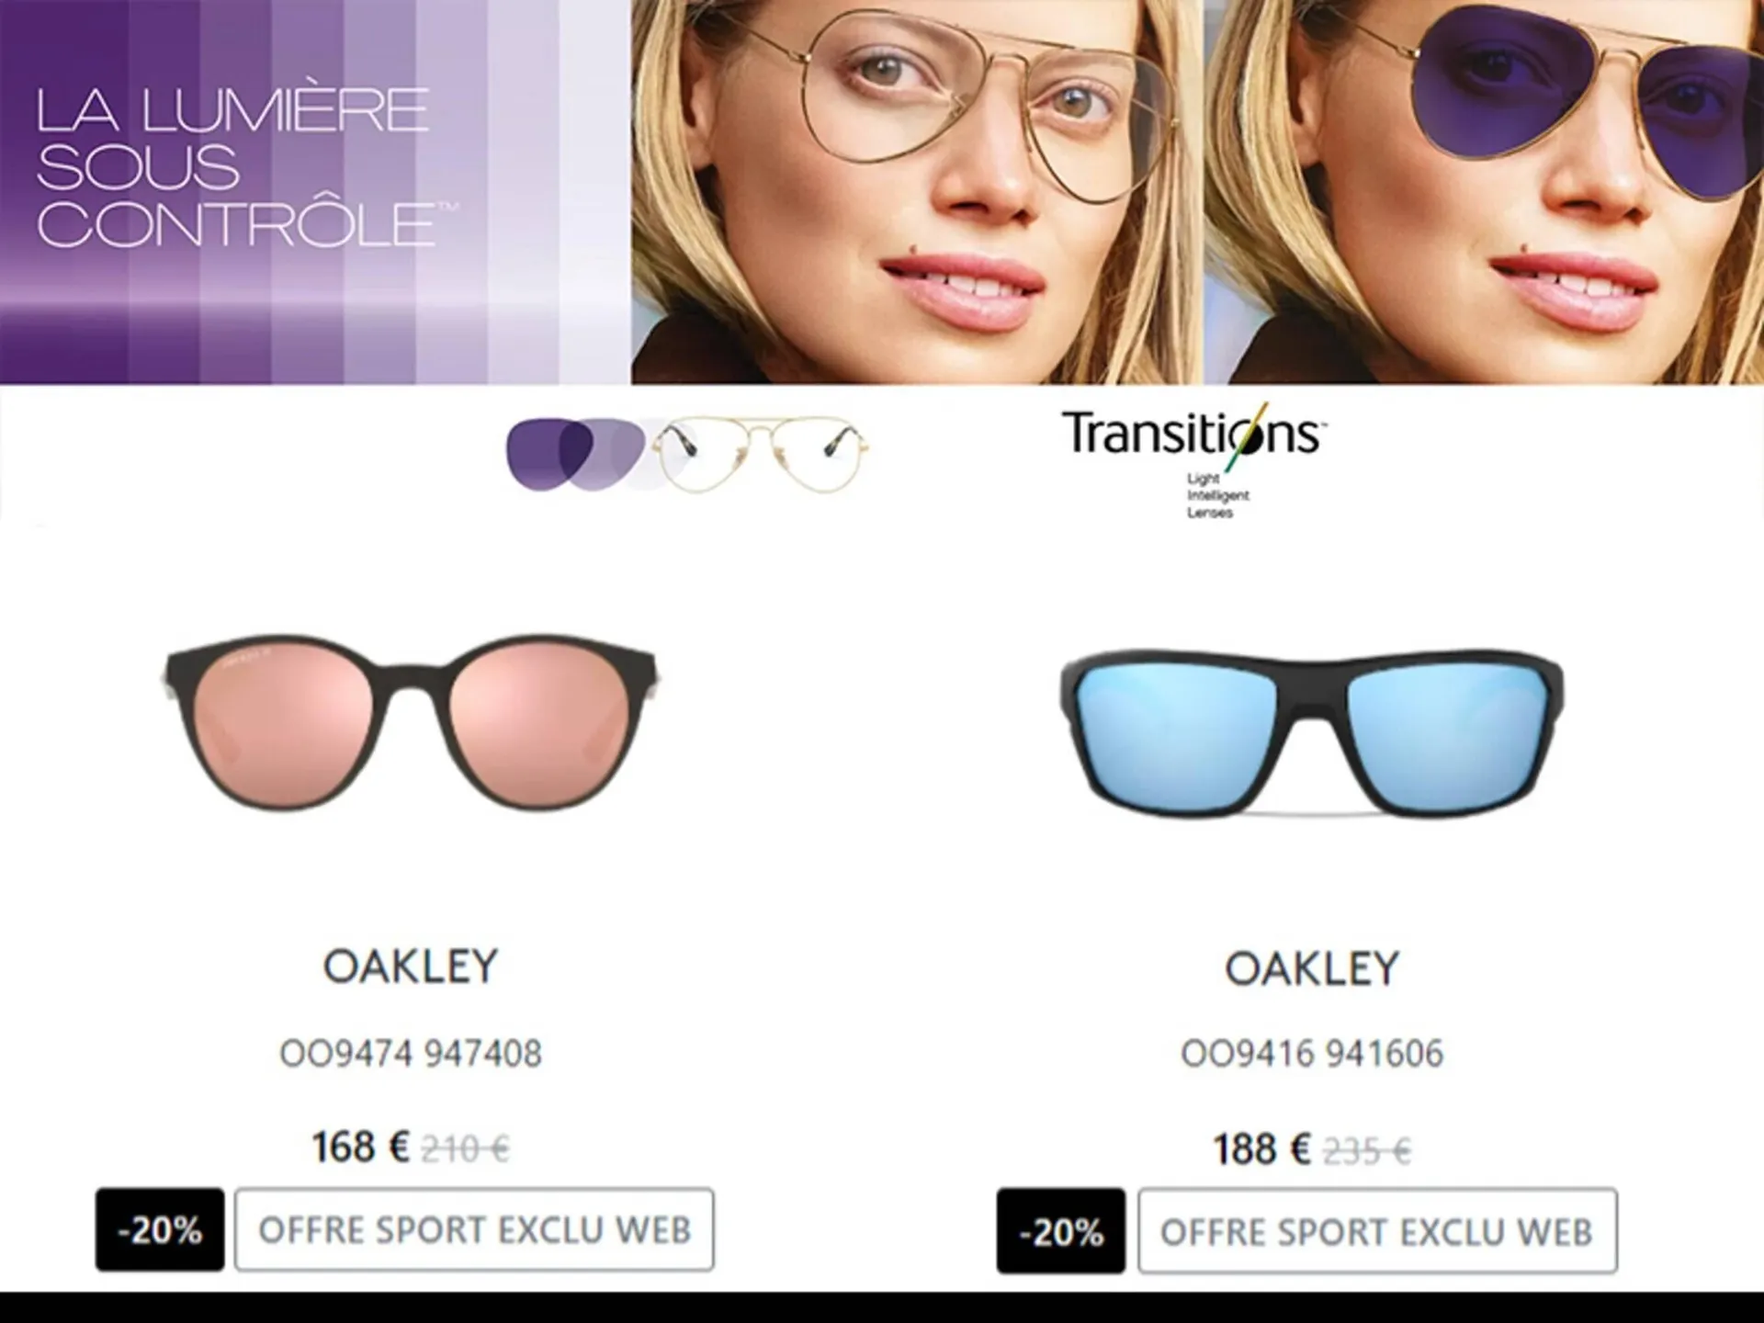Open the Oakley pink-lens sunglasses image
1764x1323 pixels.
tap(411, 721)
